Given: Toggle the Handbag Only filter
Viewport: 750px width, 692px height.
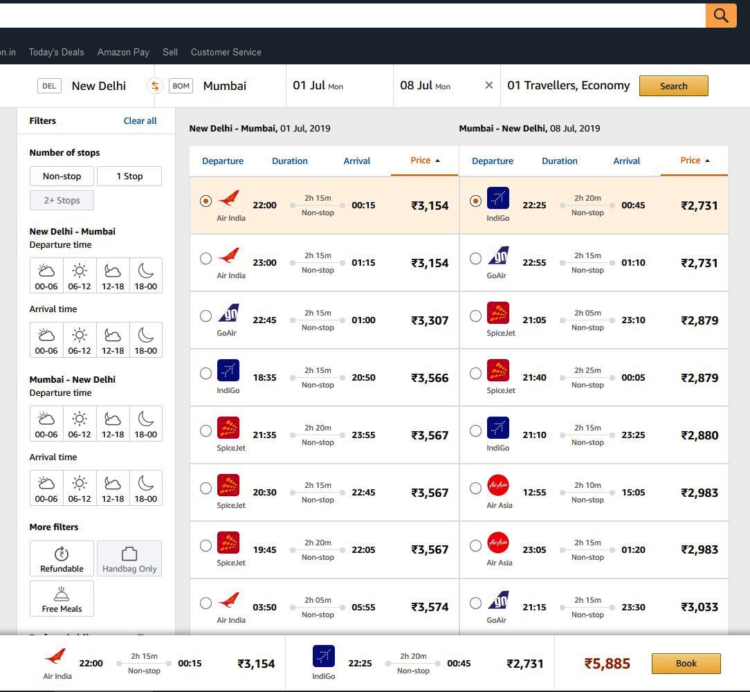Looking at the screenshot, I should tap(129, 558).
